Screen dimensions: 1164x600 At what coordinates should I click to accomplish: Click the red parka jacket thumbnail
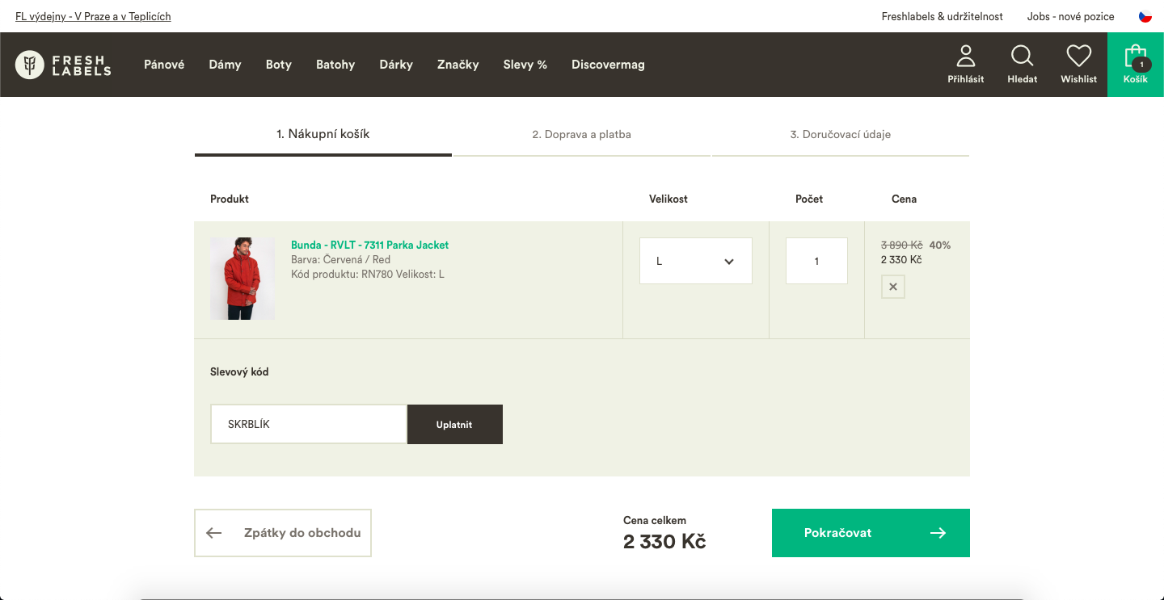pos(242,279)
